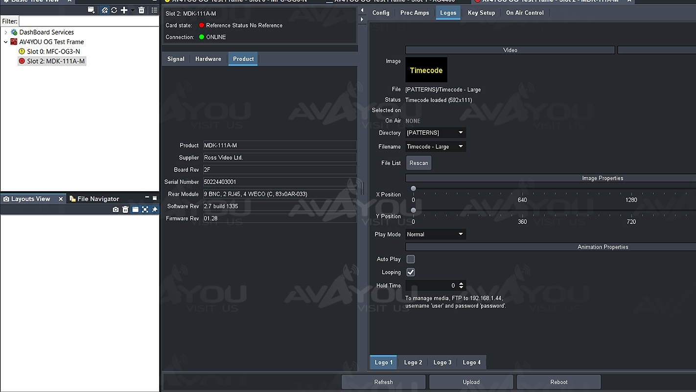Click the trash icon in tree view toolbar

click(141, 10)
